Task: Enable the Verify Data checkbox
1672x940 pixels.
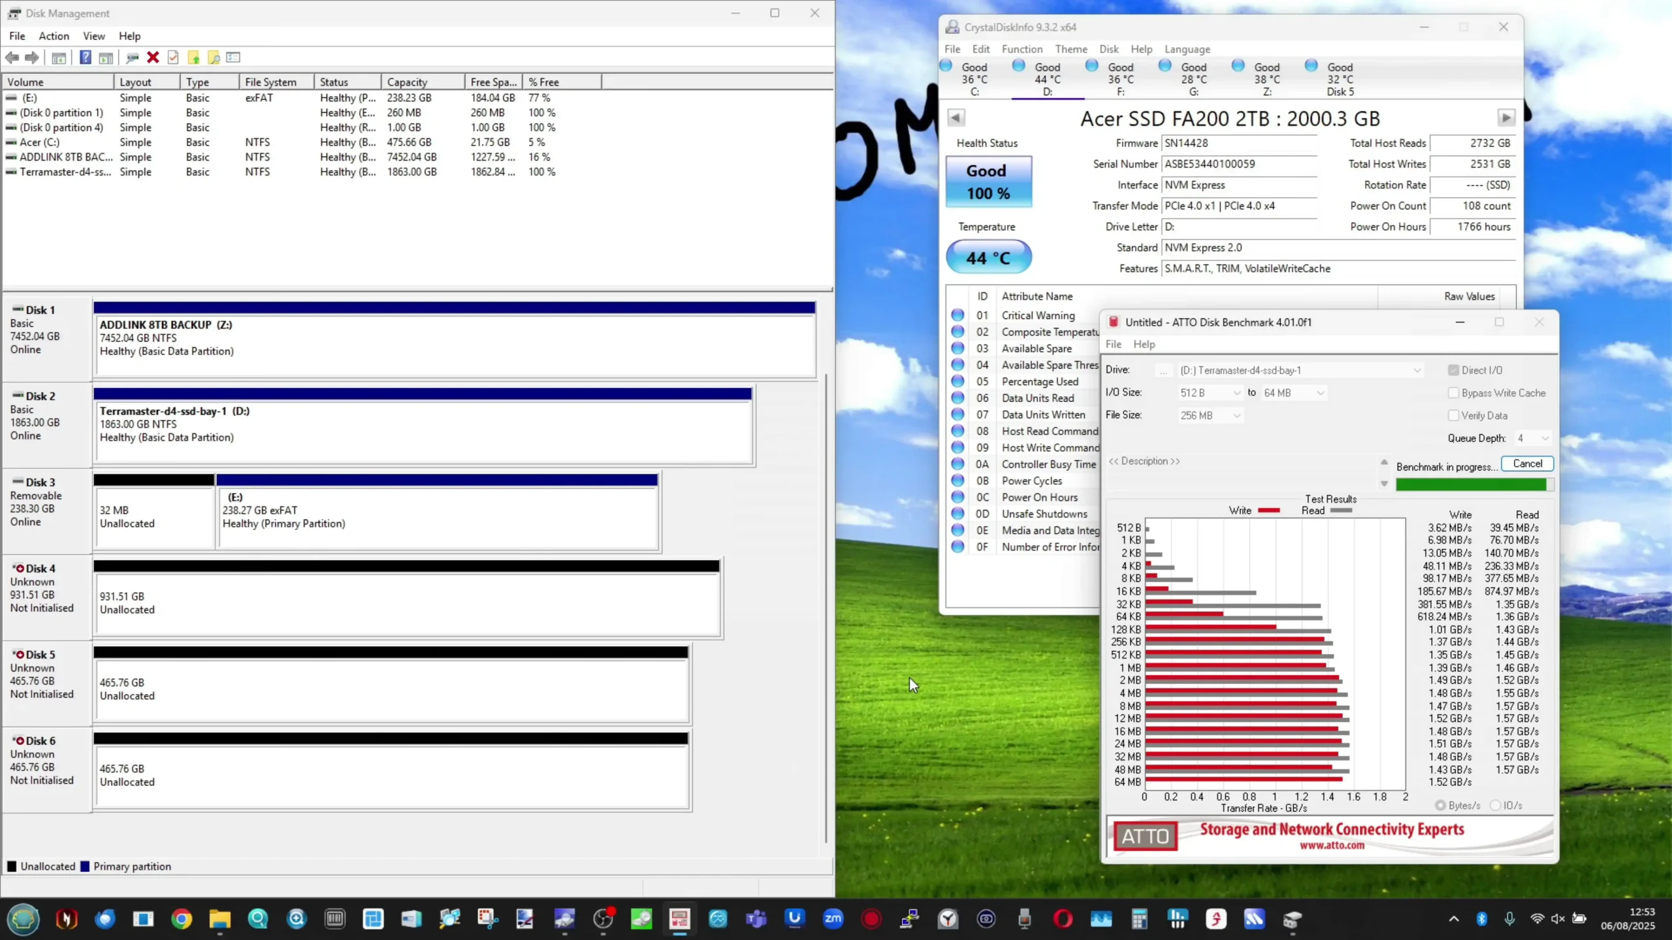Action: pos(1453,415)
